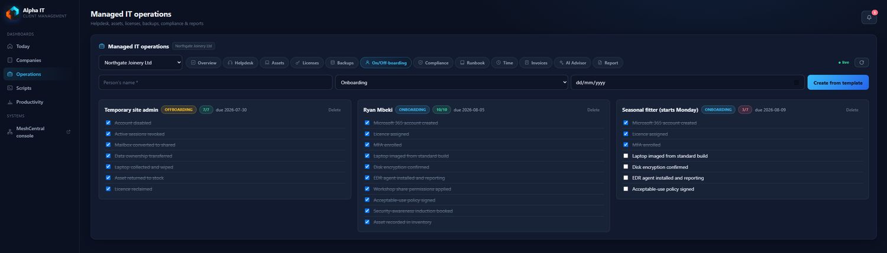The height and width of the screenshot is (253, 887).
Task: Uncheck Licence reclaimed checkbox
Action: point(108,189)
